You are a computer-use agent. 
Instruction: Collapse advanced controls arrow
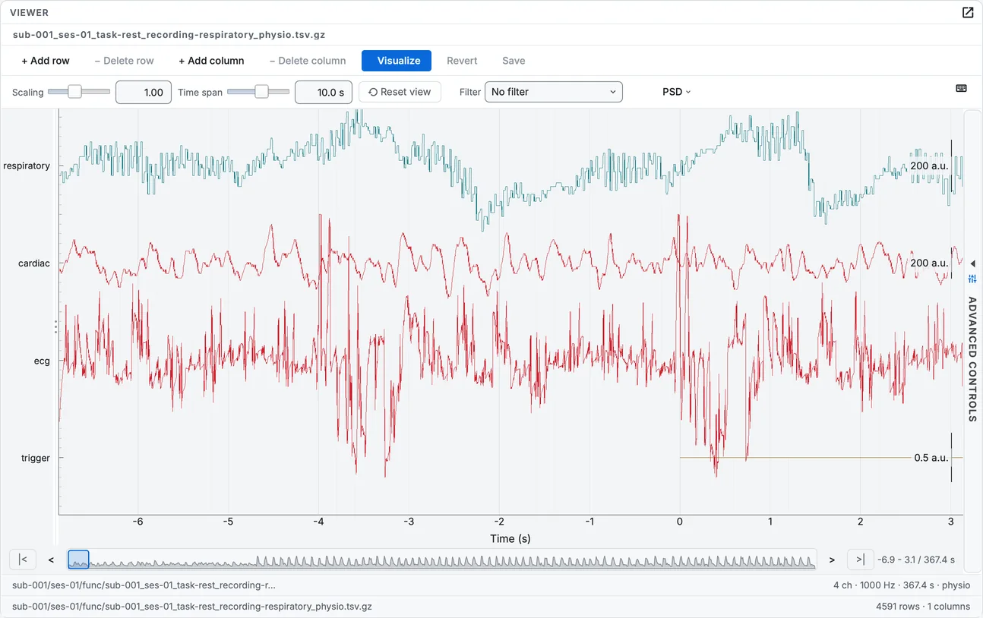click(973, 263)
